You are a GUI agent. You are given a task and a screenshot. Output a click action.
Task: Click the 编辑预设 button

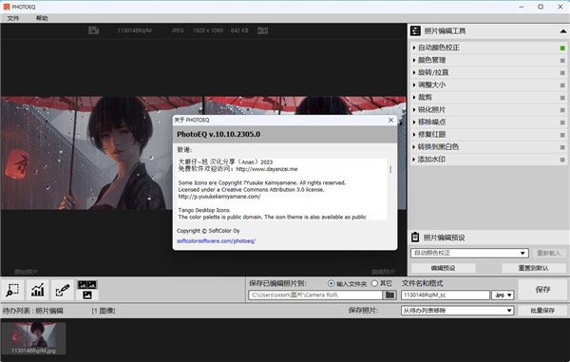point(443,268)
